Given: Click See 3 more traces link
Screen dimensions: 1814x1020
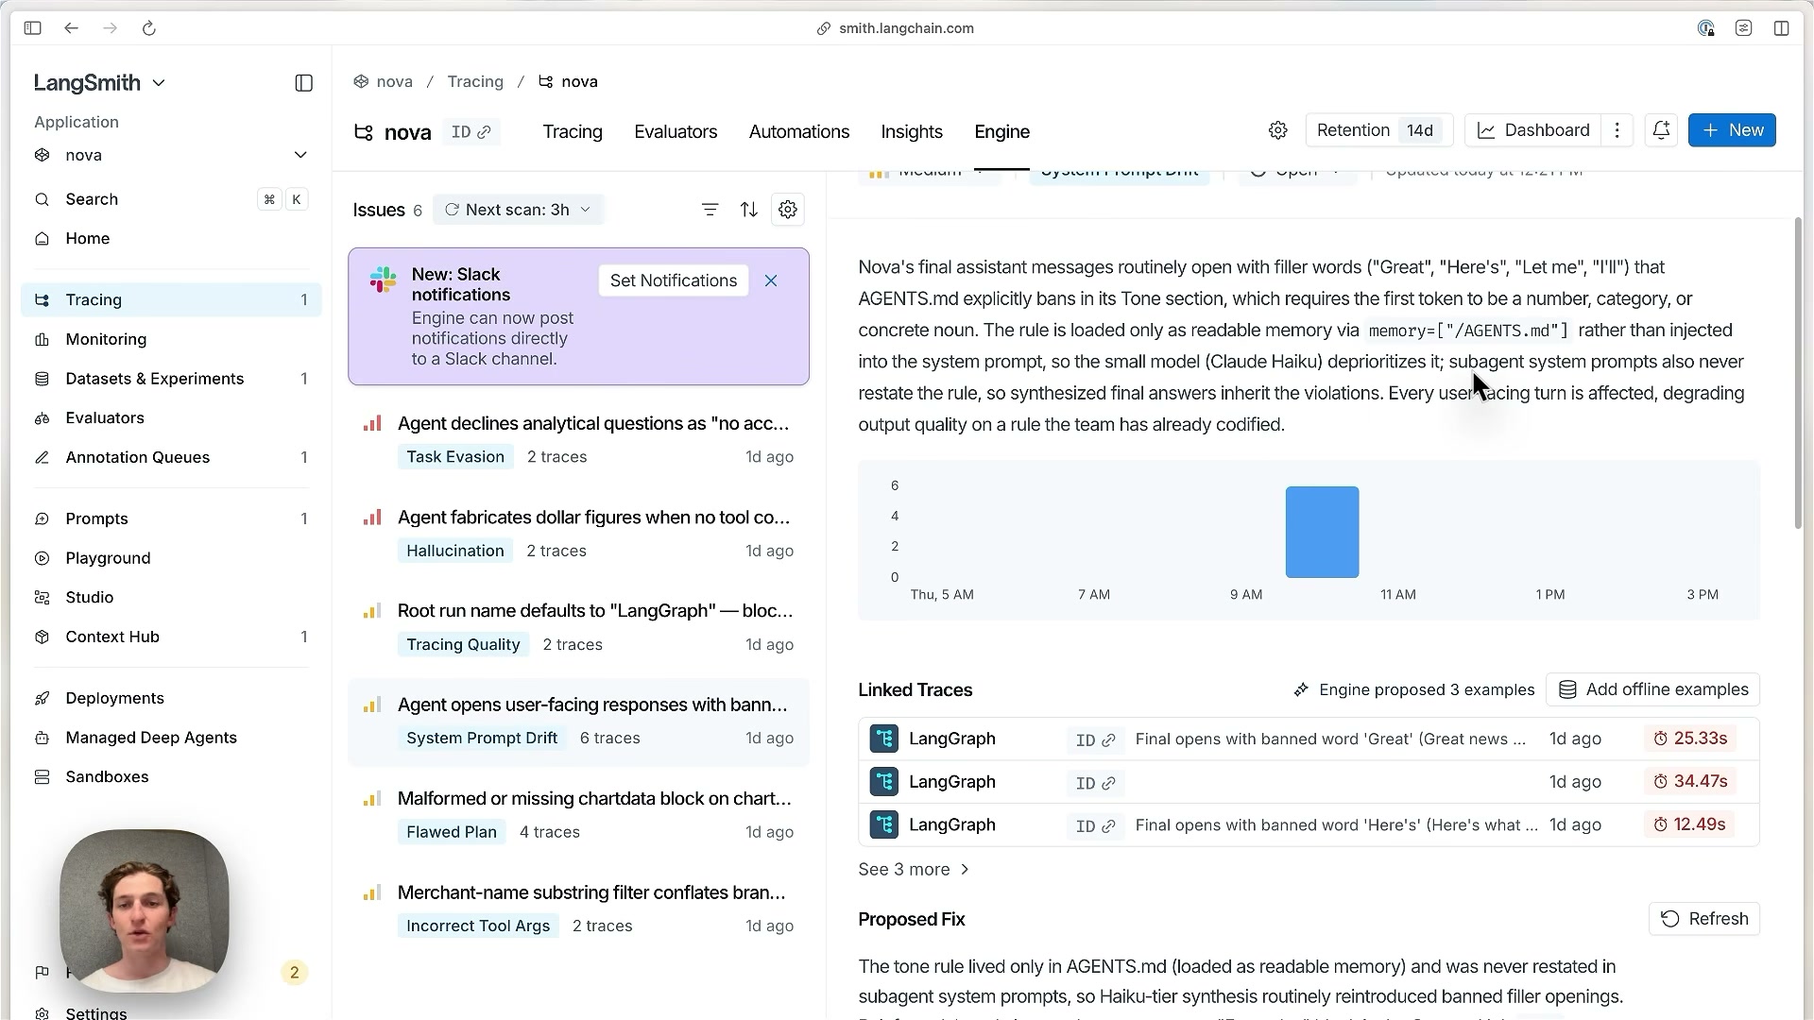Looking at the screenshot, I should point(914,870).
